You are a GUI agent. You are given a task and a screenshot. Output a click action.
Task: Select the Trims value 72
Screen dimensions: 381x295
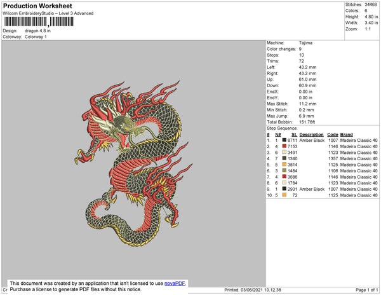(x=301, y=61)
